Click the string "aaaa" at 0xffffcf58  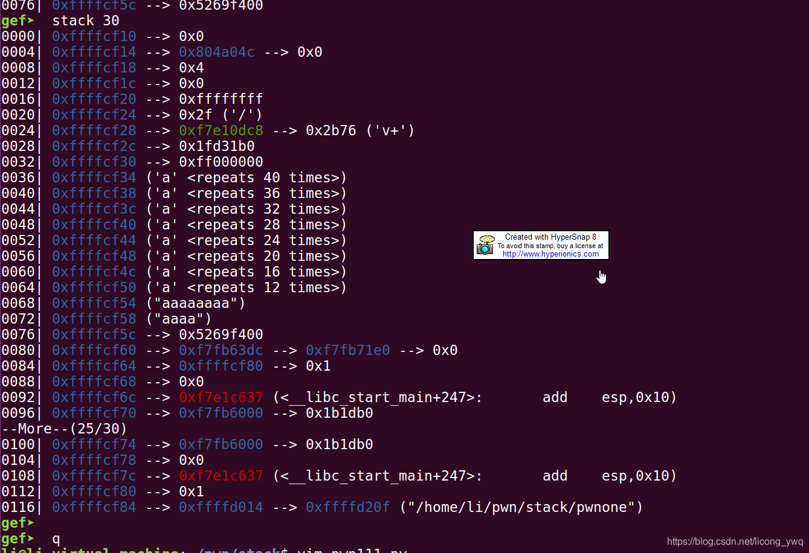[x=179, y=319]
